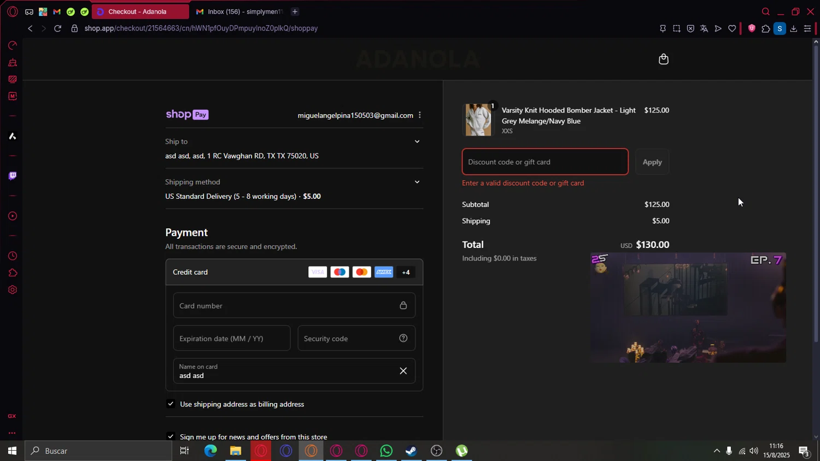Click the EP. 7 video pop-out thumbnail

(688, 308)
